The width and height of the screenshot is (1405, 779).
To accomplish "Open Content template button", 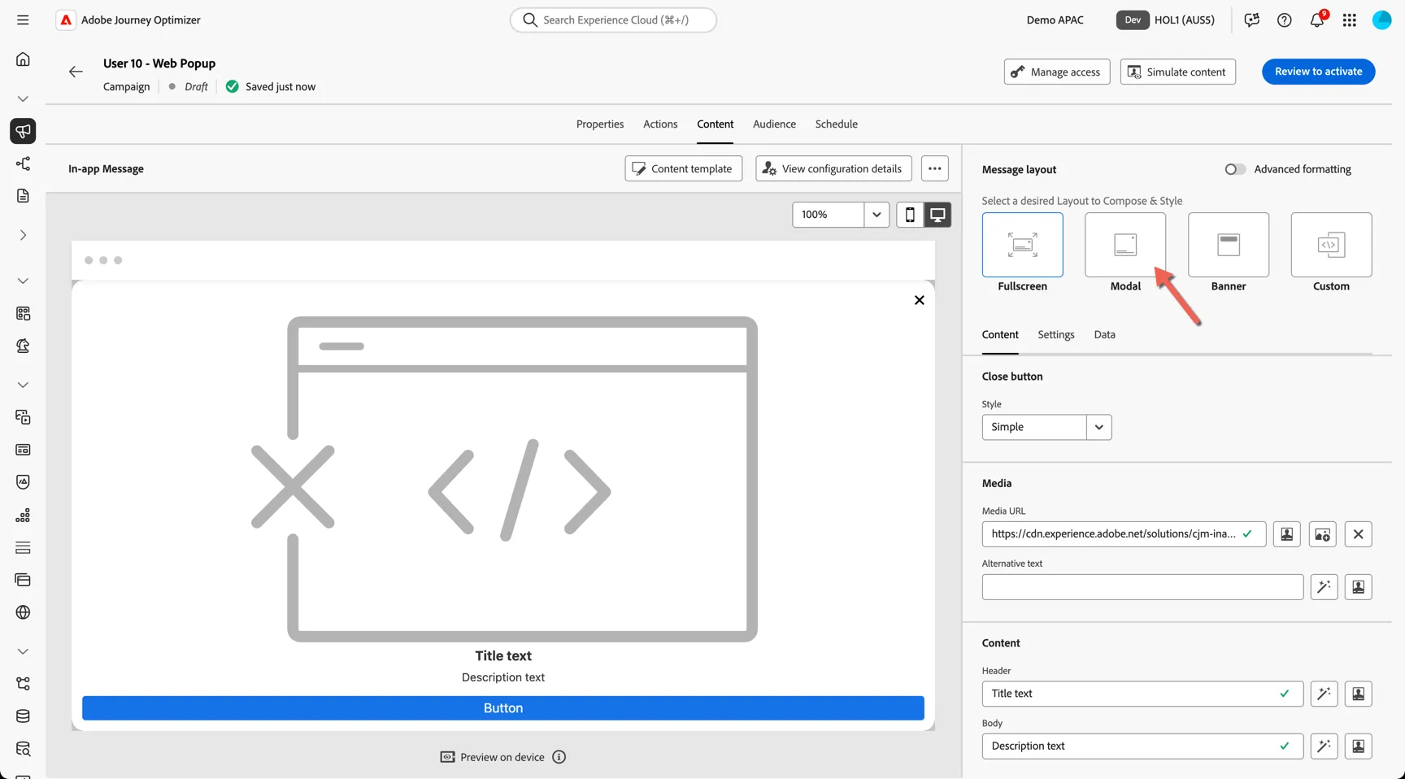I will [684, 168].
